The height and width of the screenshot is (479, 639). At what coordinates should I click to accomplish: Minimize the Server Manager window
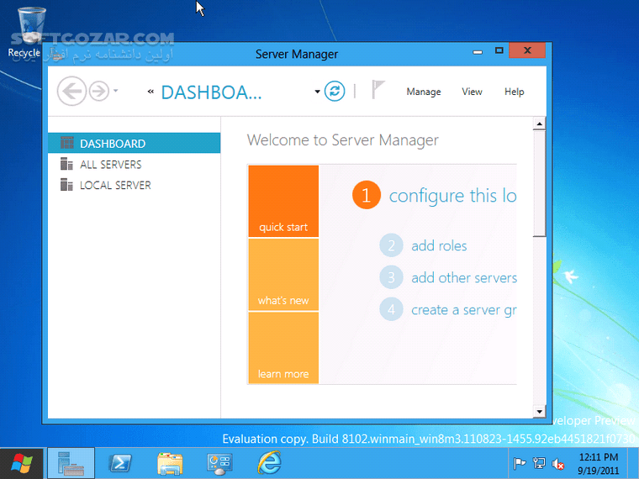(x=478, y=51)
